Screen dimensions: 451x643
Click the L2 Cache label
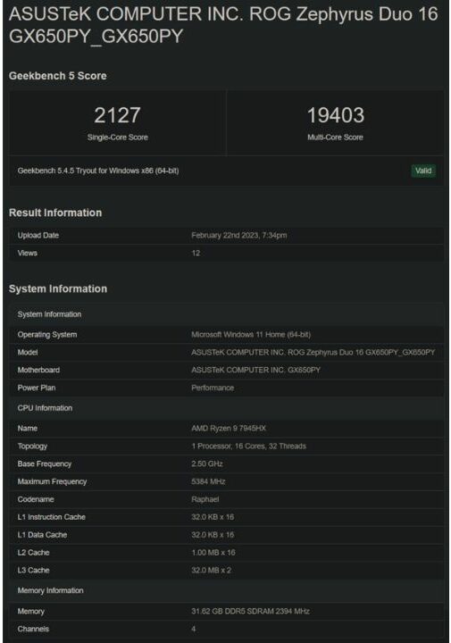(33, 553)
